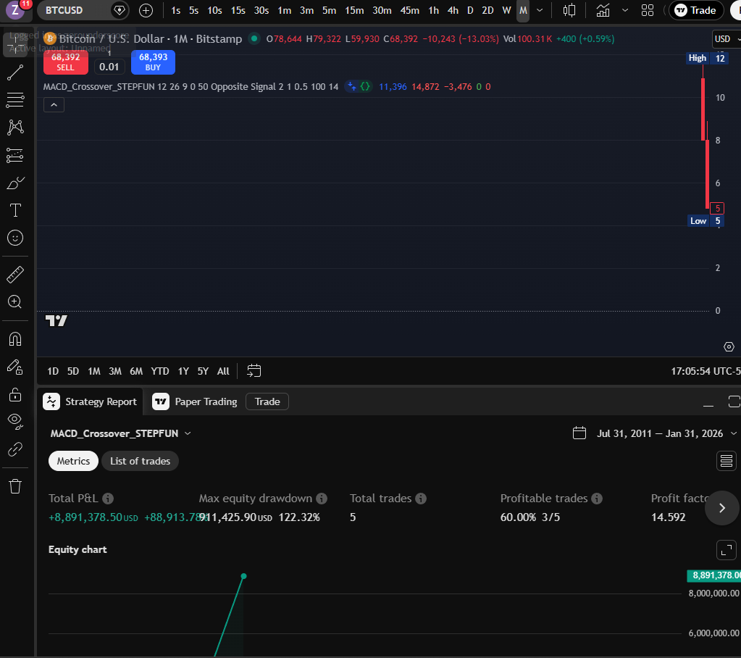
Task: Click the Trade button in the top toolbar
Action: coord(695,11)
